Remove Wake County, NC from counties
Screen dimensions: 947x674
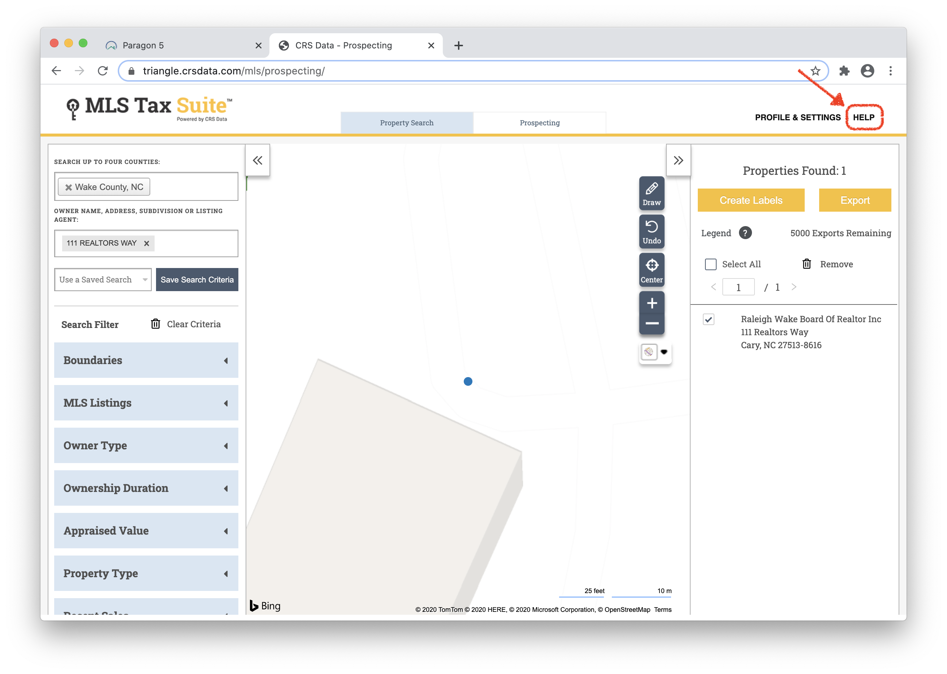click(x=69, y=187)
